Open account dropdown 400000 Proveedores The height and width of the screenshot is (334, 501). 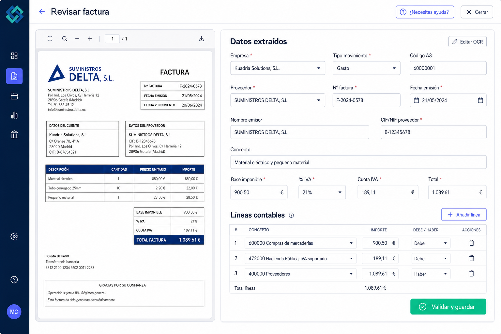coord(300,274)
